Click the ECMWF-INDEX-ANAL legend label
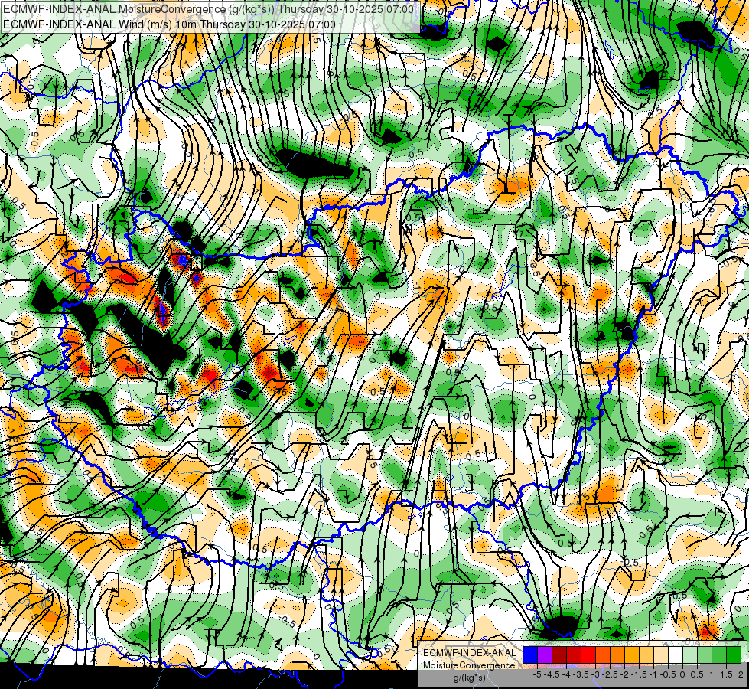 (x=470, y=653)
